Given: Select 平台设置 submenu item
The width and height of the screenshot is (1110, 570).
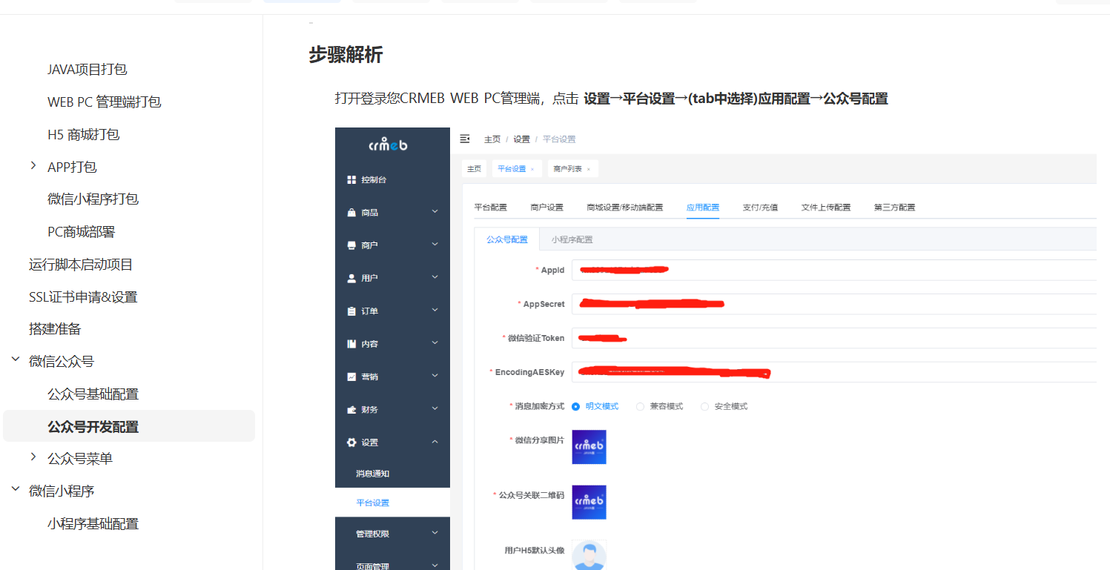Looking at the screenshot, I should pos(392,503).
